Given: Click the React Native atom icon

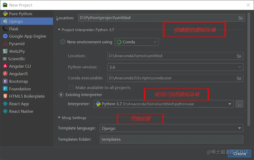Looking at the screenshot, I should pyautogui.click(x=5, y=111).
